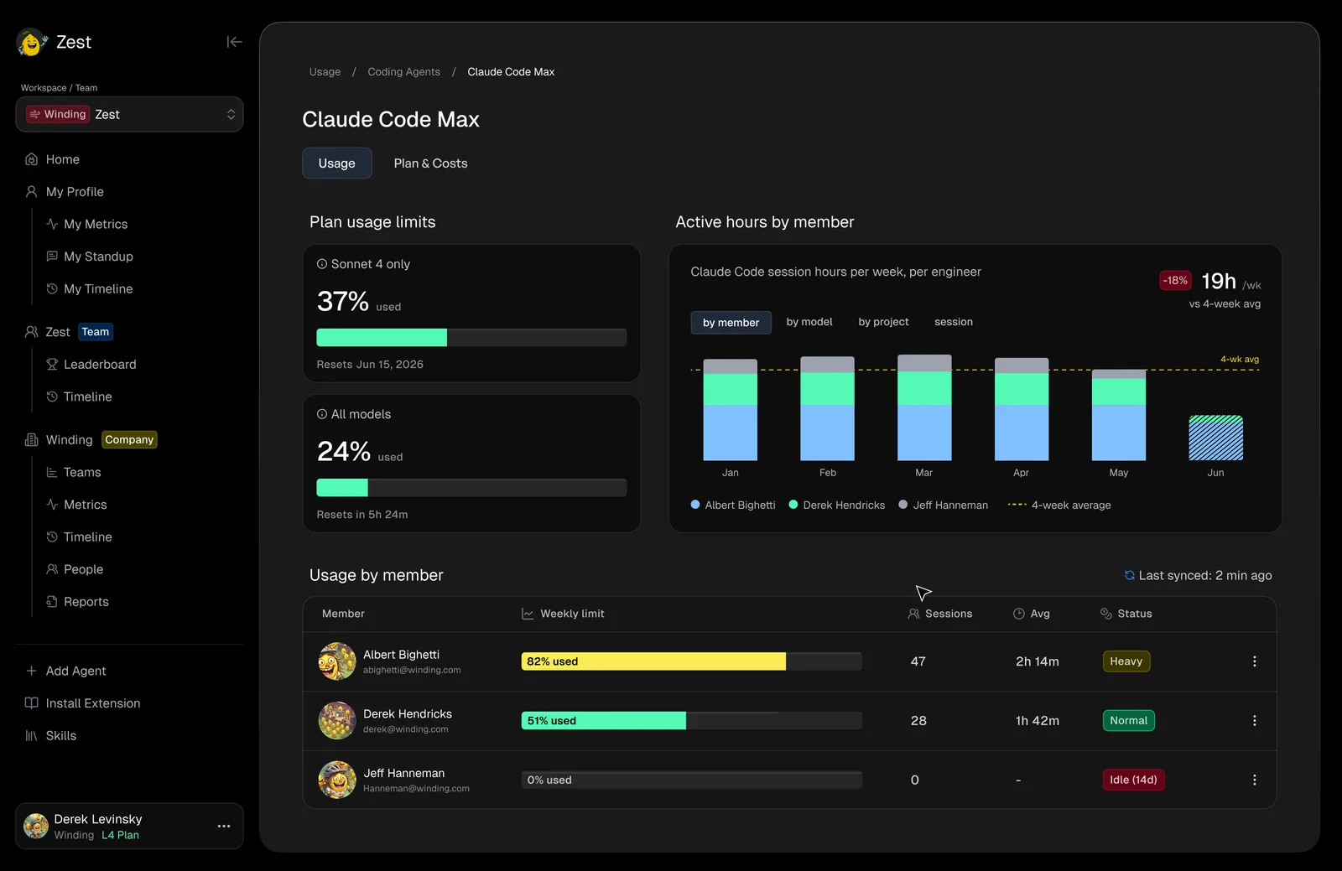The width and height of the screenshot is (1342, 871).
Task: Go to Coding Agents breadcrumb link
Action: point(403,72)
